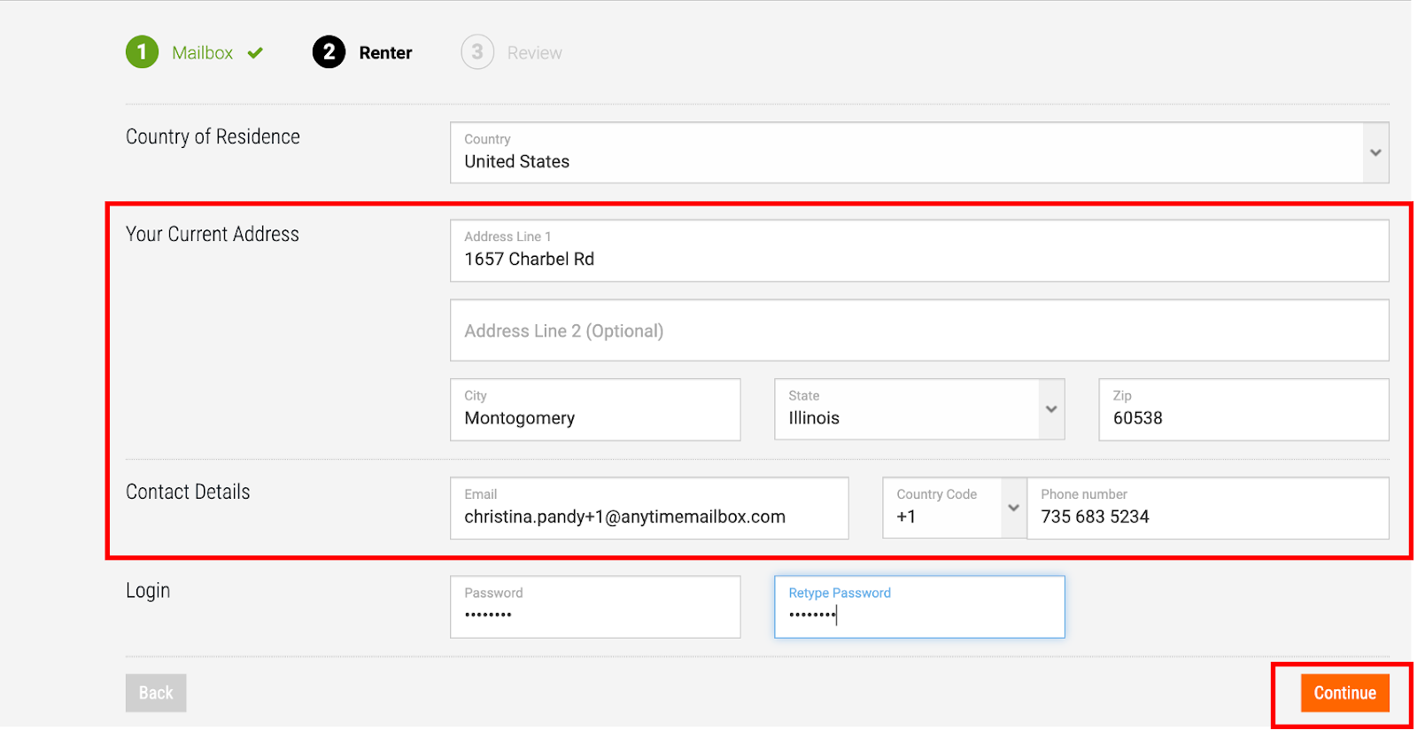Click the State dropdown chevron arrow

coord(1051,409)
